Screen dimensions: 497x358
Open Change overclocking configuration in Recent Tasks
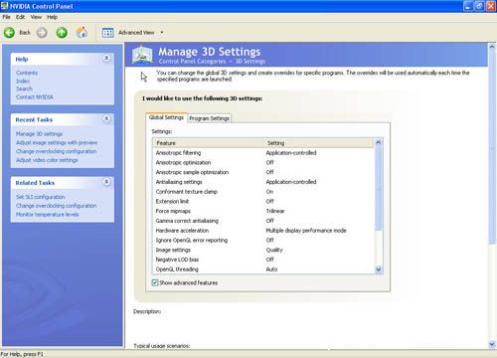[56, 151]
